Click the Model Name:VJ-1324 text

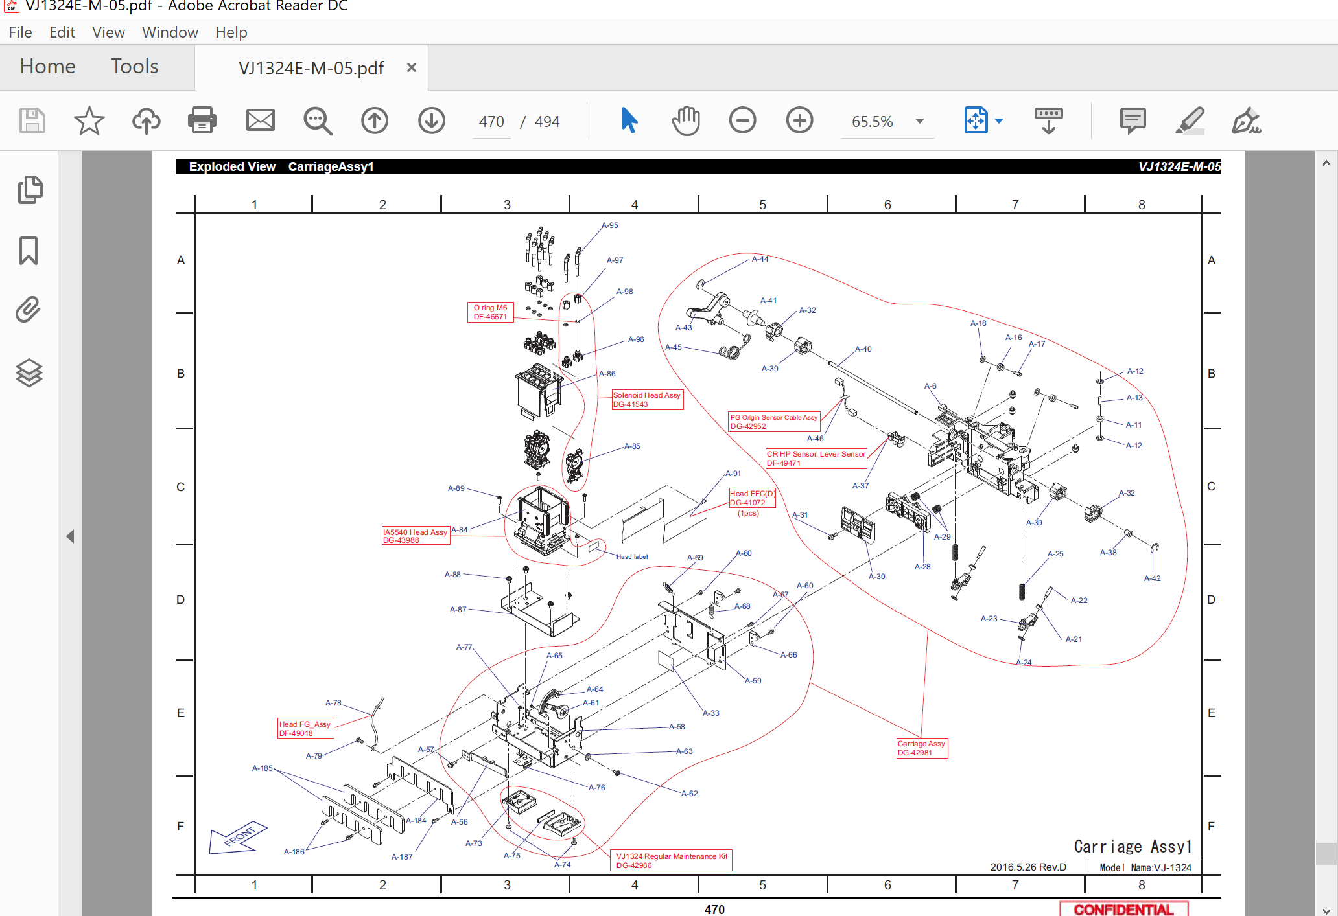[x=1145, y=867]
